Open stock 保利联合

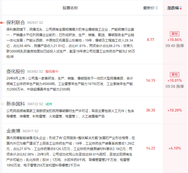16,22
